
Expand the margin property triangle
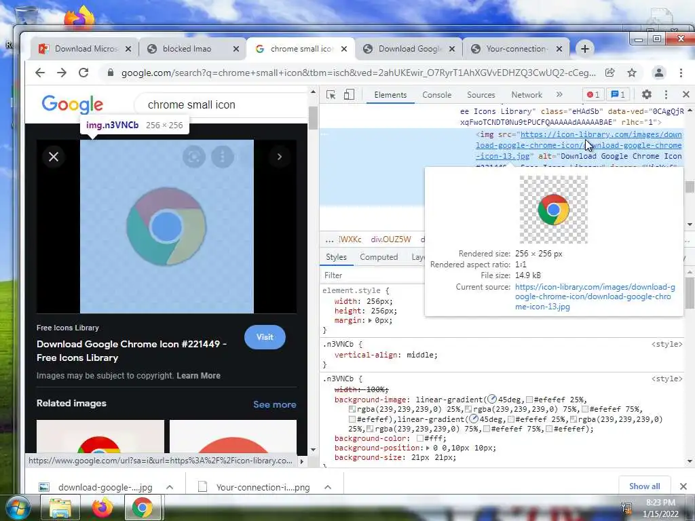click(370, 320)
